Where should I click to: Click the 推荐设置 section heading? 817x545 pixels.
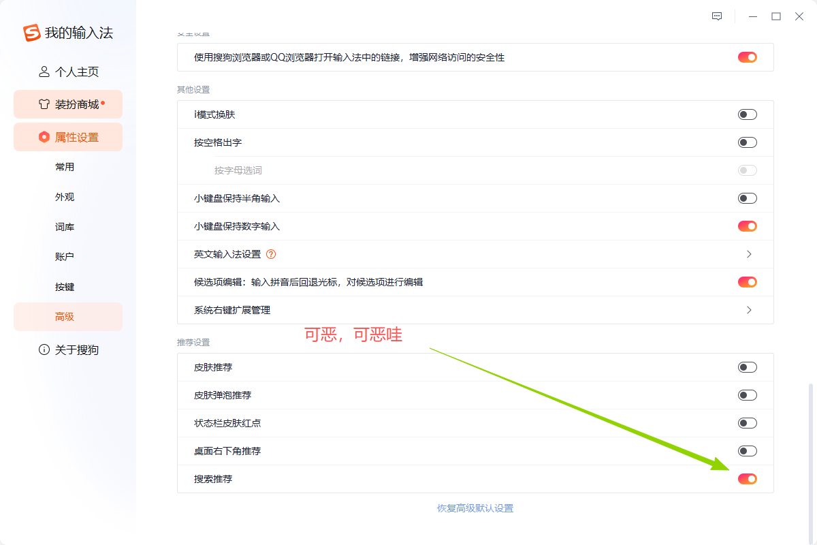193,342
